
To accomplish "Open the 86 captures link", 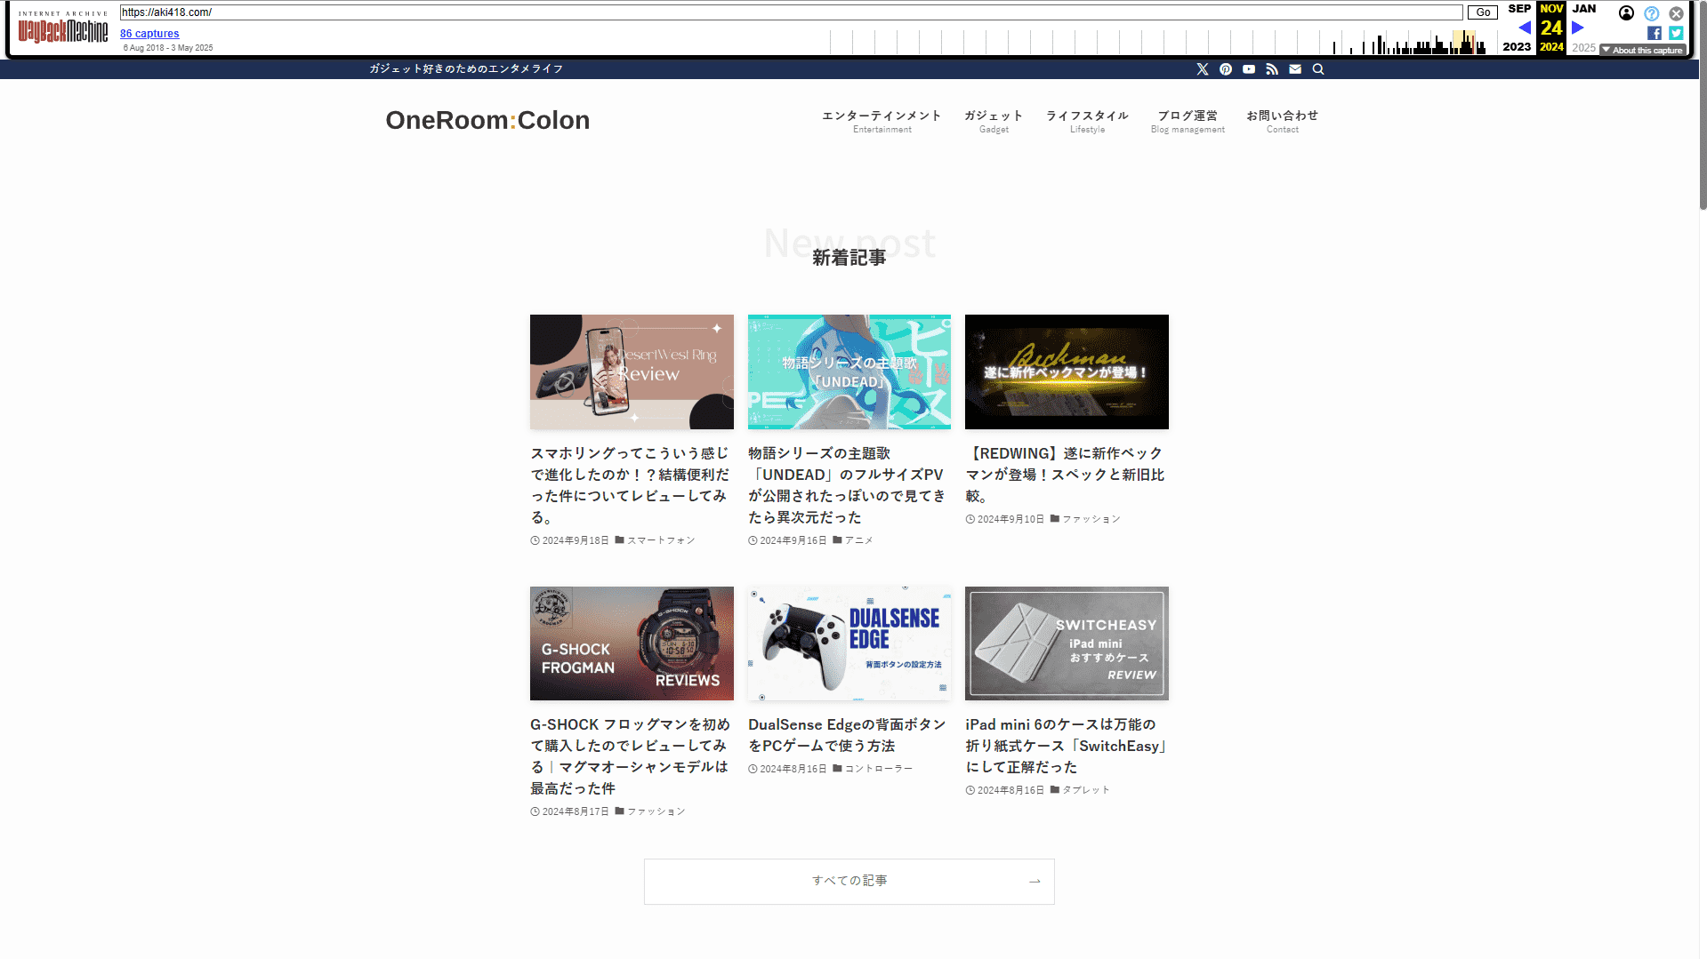I will (x=149, y=34).
